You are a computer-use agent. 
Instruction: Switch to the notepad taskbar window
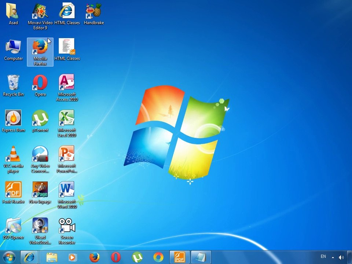tap(201, 257)
